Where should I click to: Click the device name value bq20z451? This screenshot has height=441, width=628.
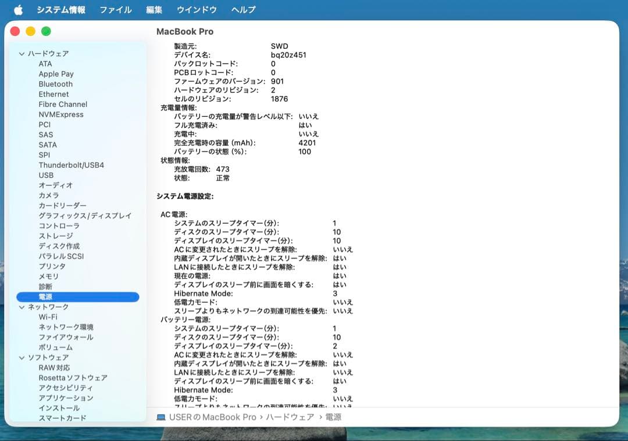288,55
